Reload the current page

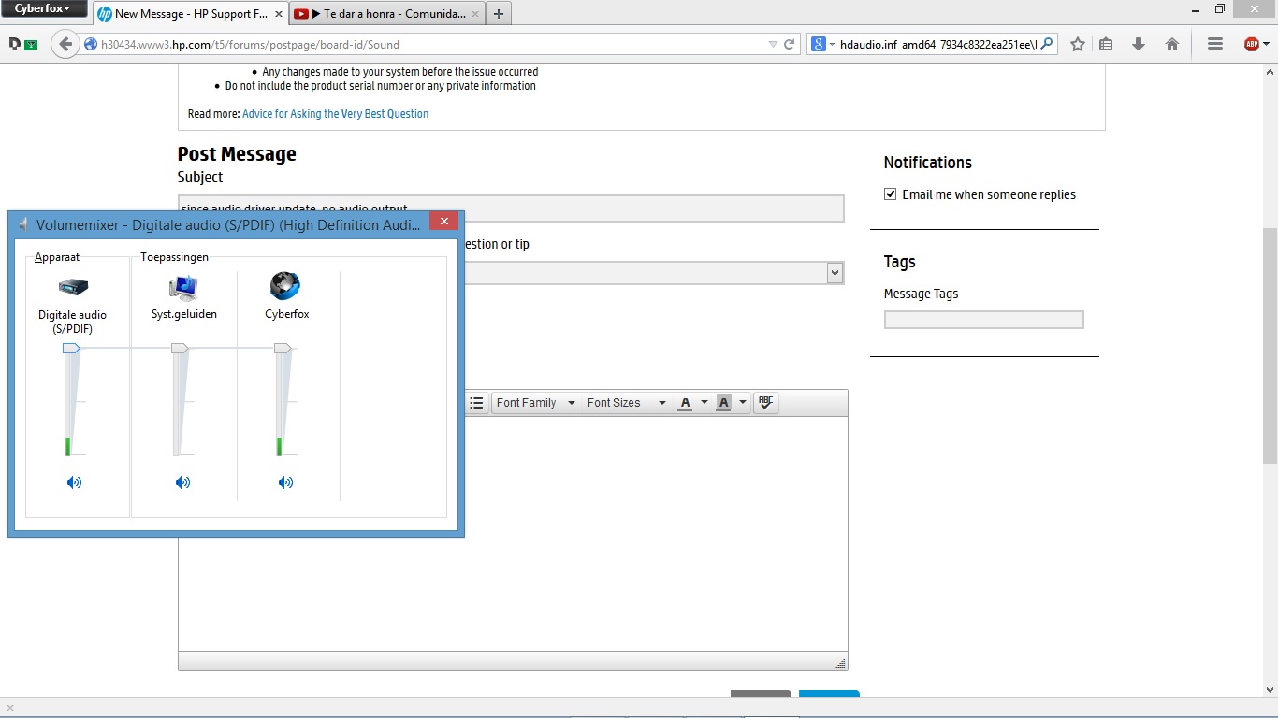point(789,44)
